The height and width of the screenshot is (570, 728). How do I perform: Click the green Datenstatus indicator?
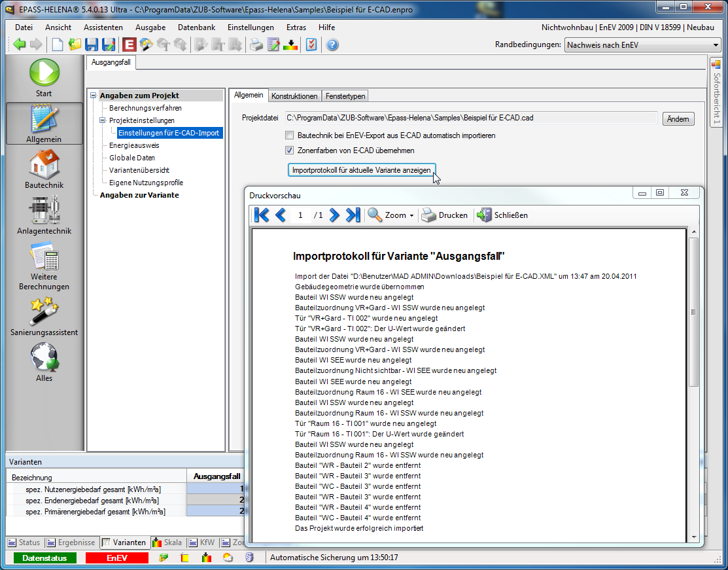[44, 558]
